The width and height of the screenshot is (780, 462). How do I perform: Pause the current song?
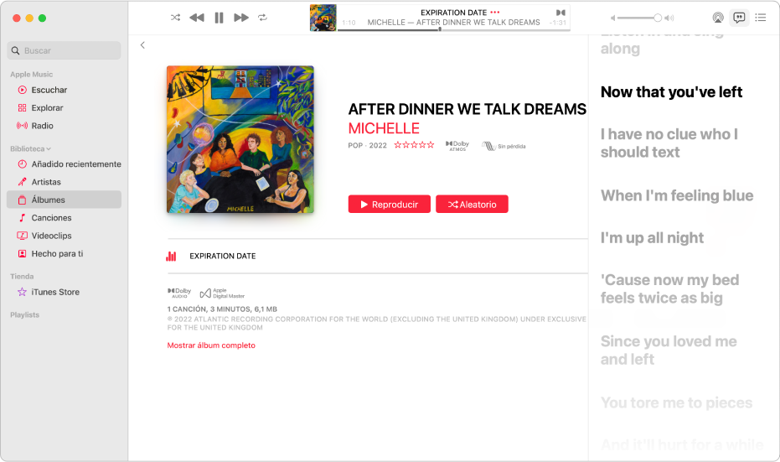point(219,18)
